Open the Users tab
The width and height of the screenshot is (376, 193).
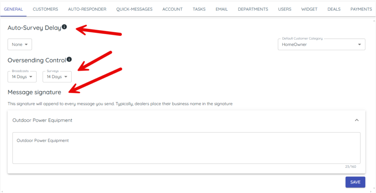(285, 9)
